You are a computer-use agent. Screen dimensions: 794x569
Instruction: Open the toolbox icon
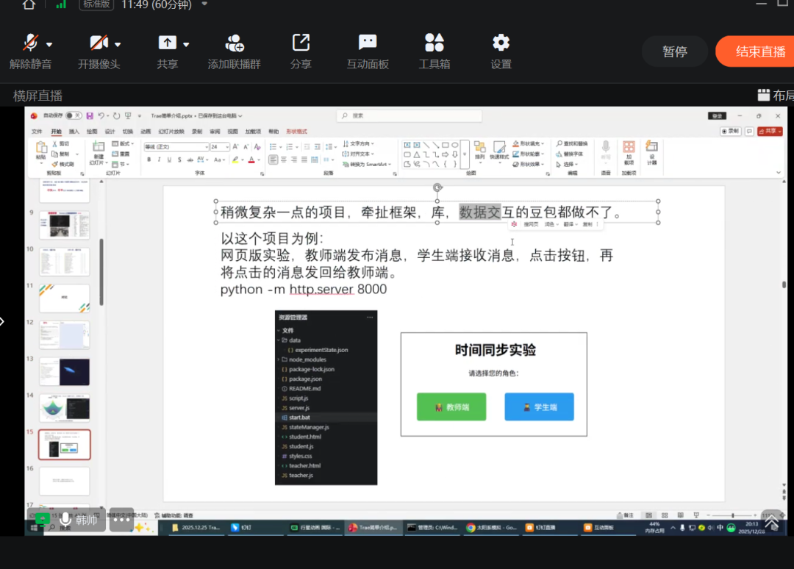point(434,43)
